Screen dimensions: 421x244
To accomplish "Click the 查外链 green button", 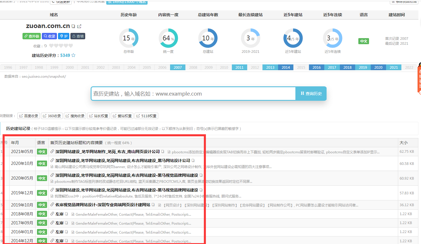I will point(31,36).
